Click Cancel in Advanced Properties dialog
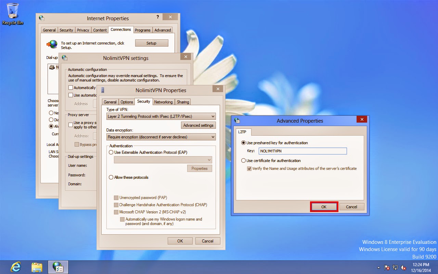The height and width of the screenshot is (274, 438). [351, 207]
